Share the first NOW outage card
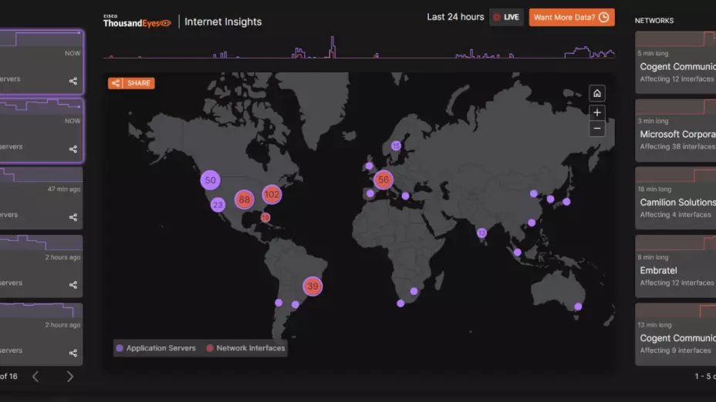The height and width of the screenshot is (402, 716). [73, 81]
